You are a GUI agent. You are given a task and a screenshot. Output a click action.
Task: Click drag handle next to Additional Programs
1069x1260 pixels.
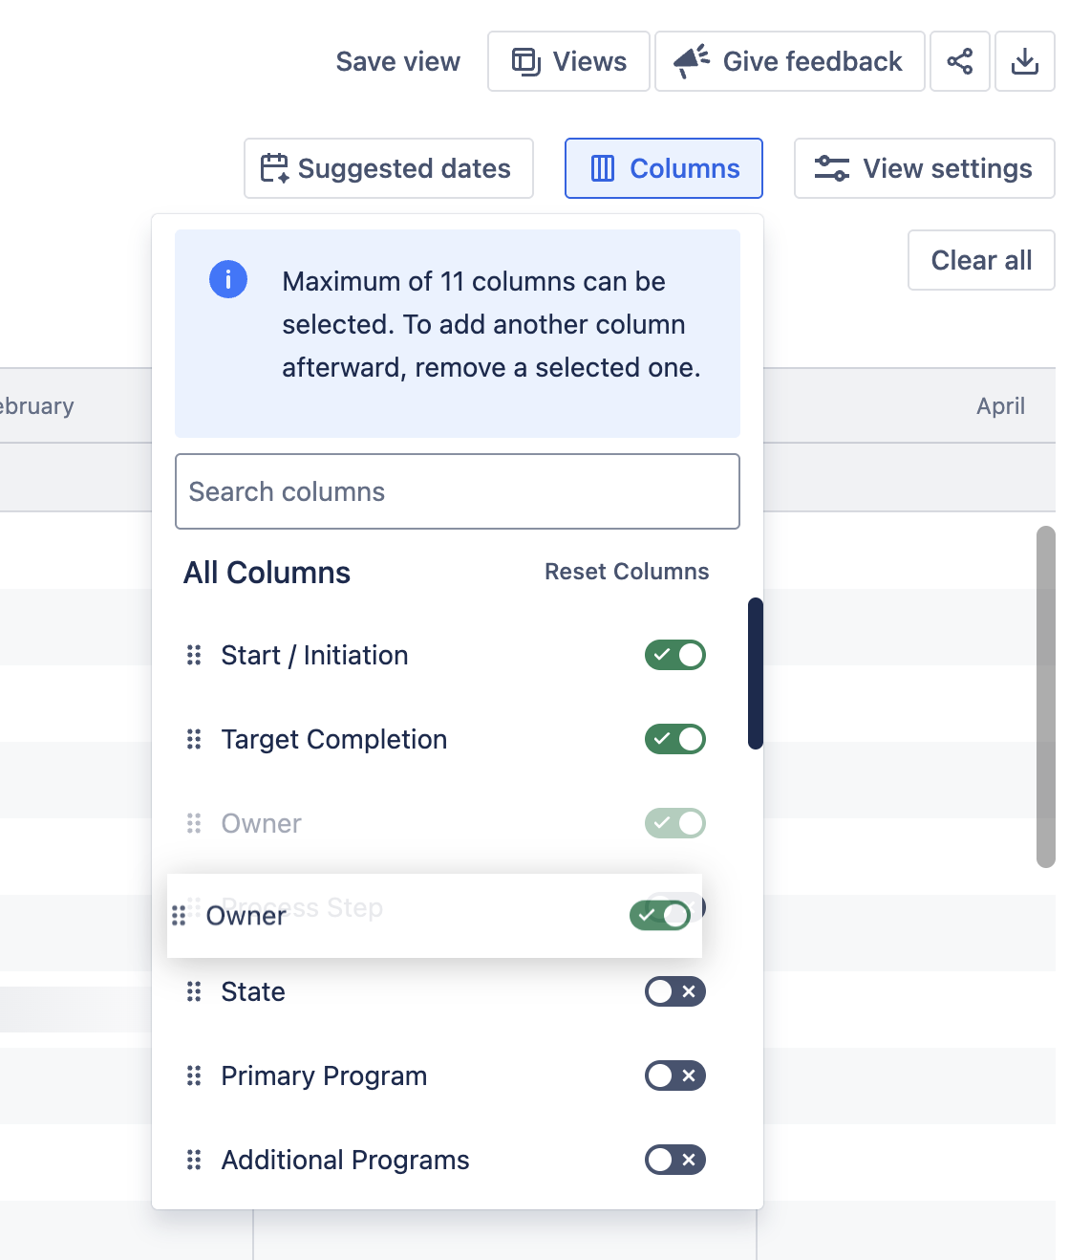pyautogui.click(x=194, y=1160)
